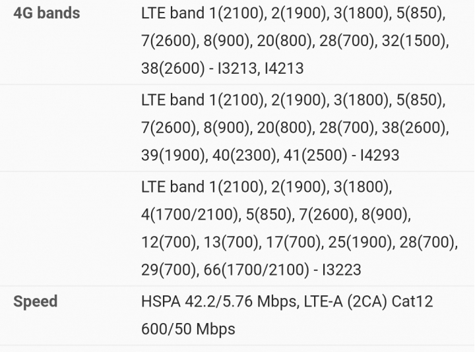475x352 pixels.
Task: Select the 25(1900) band entry
Action: pos(362,242)
